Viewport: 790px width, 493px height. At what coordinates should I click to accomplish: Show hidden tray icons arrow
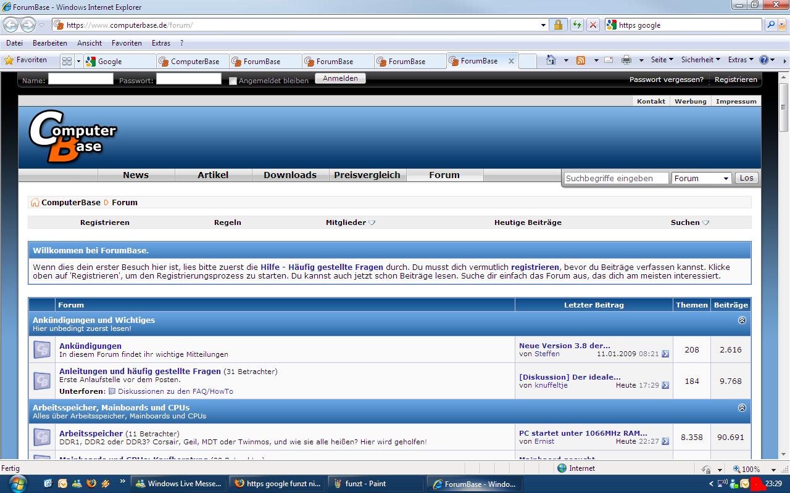(x=711, y=484)
